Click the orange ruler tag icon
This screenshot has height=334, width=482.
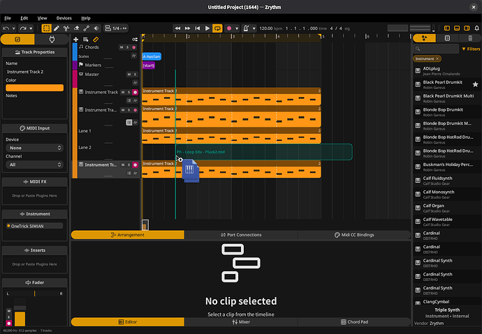click(x=96, y=40)
